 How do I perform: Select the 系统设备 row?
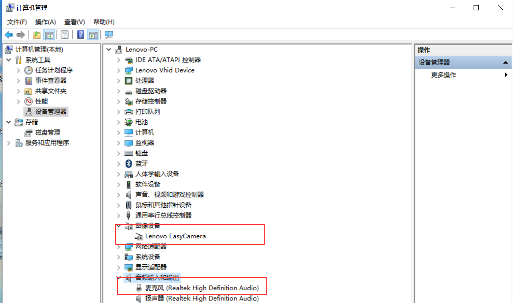pyautogui.click(x=148, y=257)
